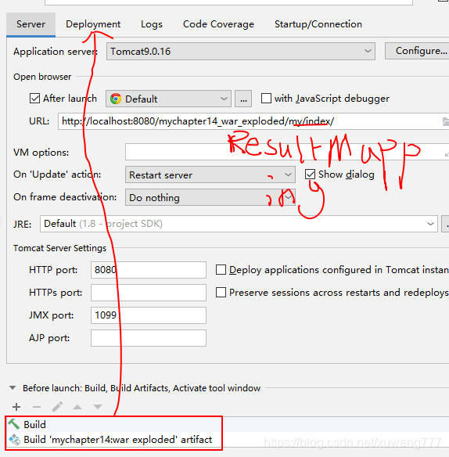Select the Build task row
Image resolution: width=449 pixels, height=457 pixels.
pyautogui.click(x=228, y=424)
